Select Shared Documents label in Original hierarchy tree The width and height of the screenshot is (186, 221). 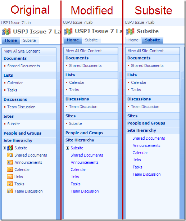pos(31,155)
